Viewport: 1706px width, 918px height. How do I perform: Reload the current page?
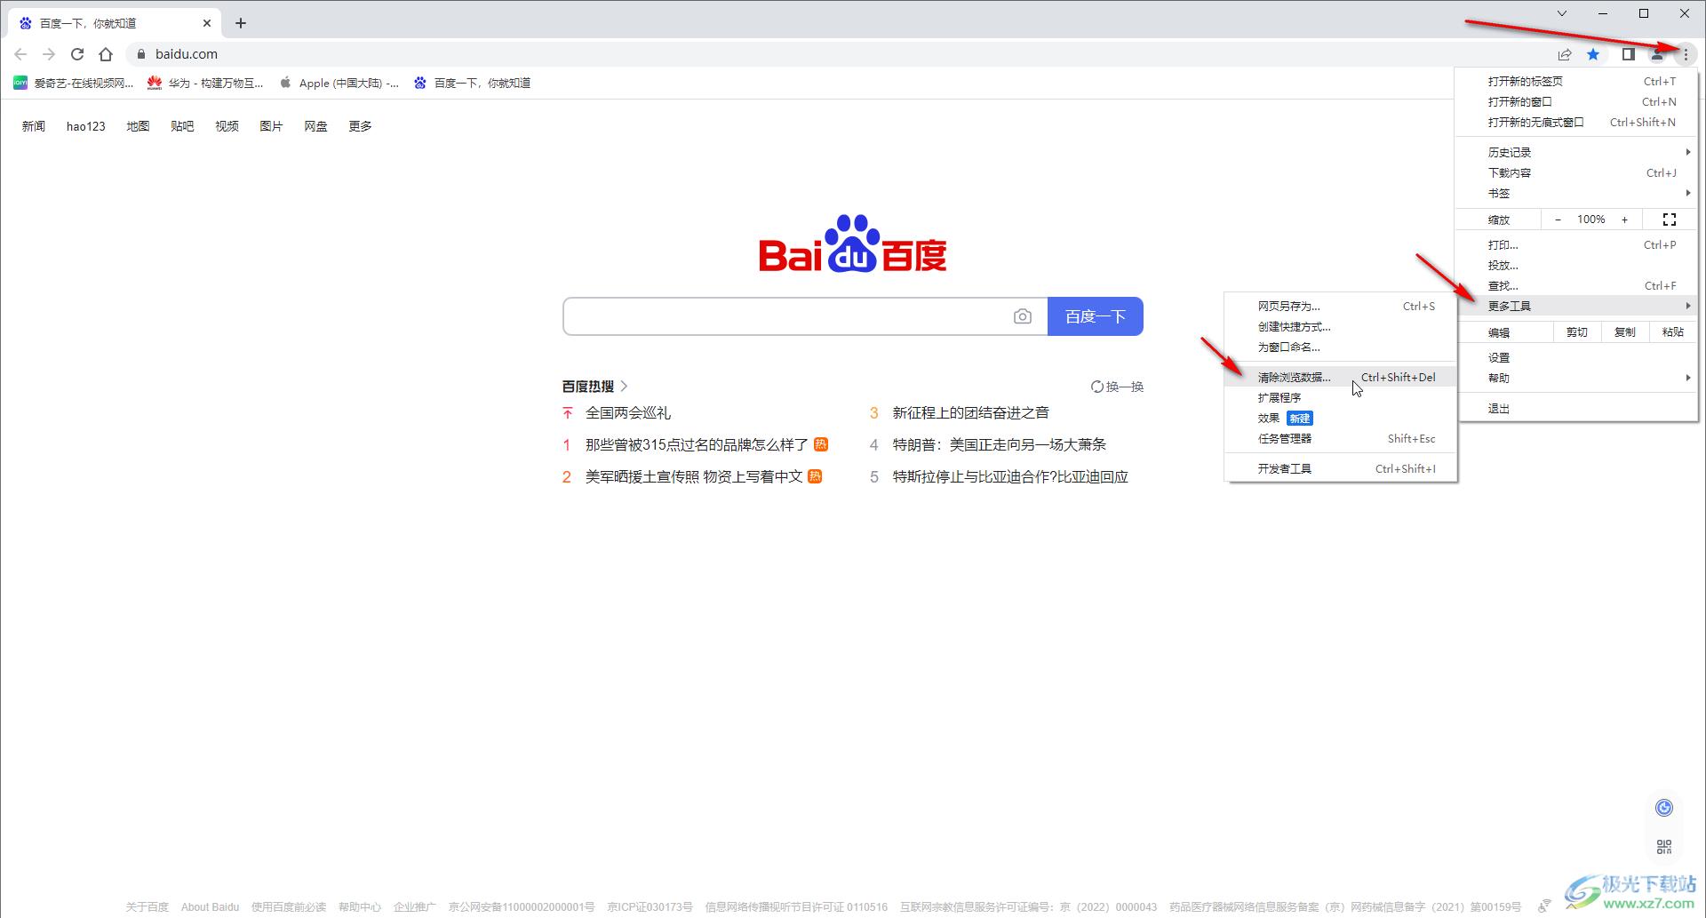77,54
